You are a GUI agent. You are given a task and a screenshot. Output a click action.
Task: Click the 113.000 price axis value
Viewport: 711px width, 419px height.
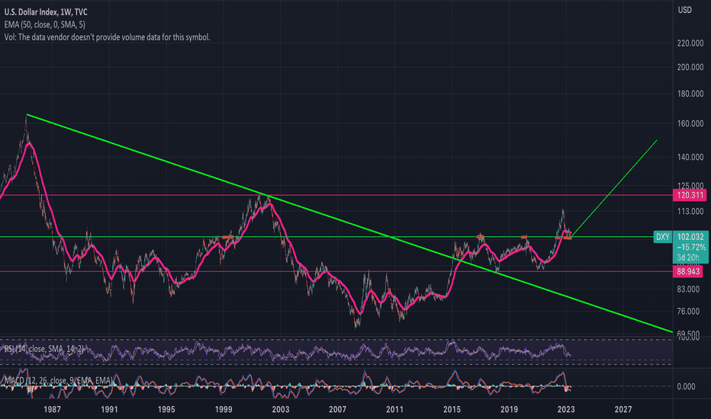pyautogui.click(x=690, y=211)
